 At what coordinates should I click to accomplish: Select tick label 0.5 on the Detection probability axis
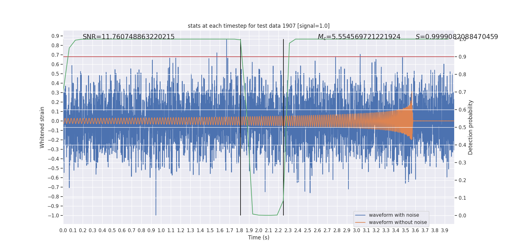tap(462, 128)
